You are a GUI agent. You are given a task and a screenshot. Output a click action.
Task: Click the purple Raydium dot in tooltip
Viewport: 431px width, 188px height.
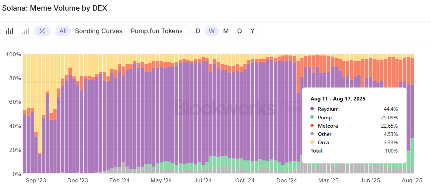tap(312, 109)
